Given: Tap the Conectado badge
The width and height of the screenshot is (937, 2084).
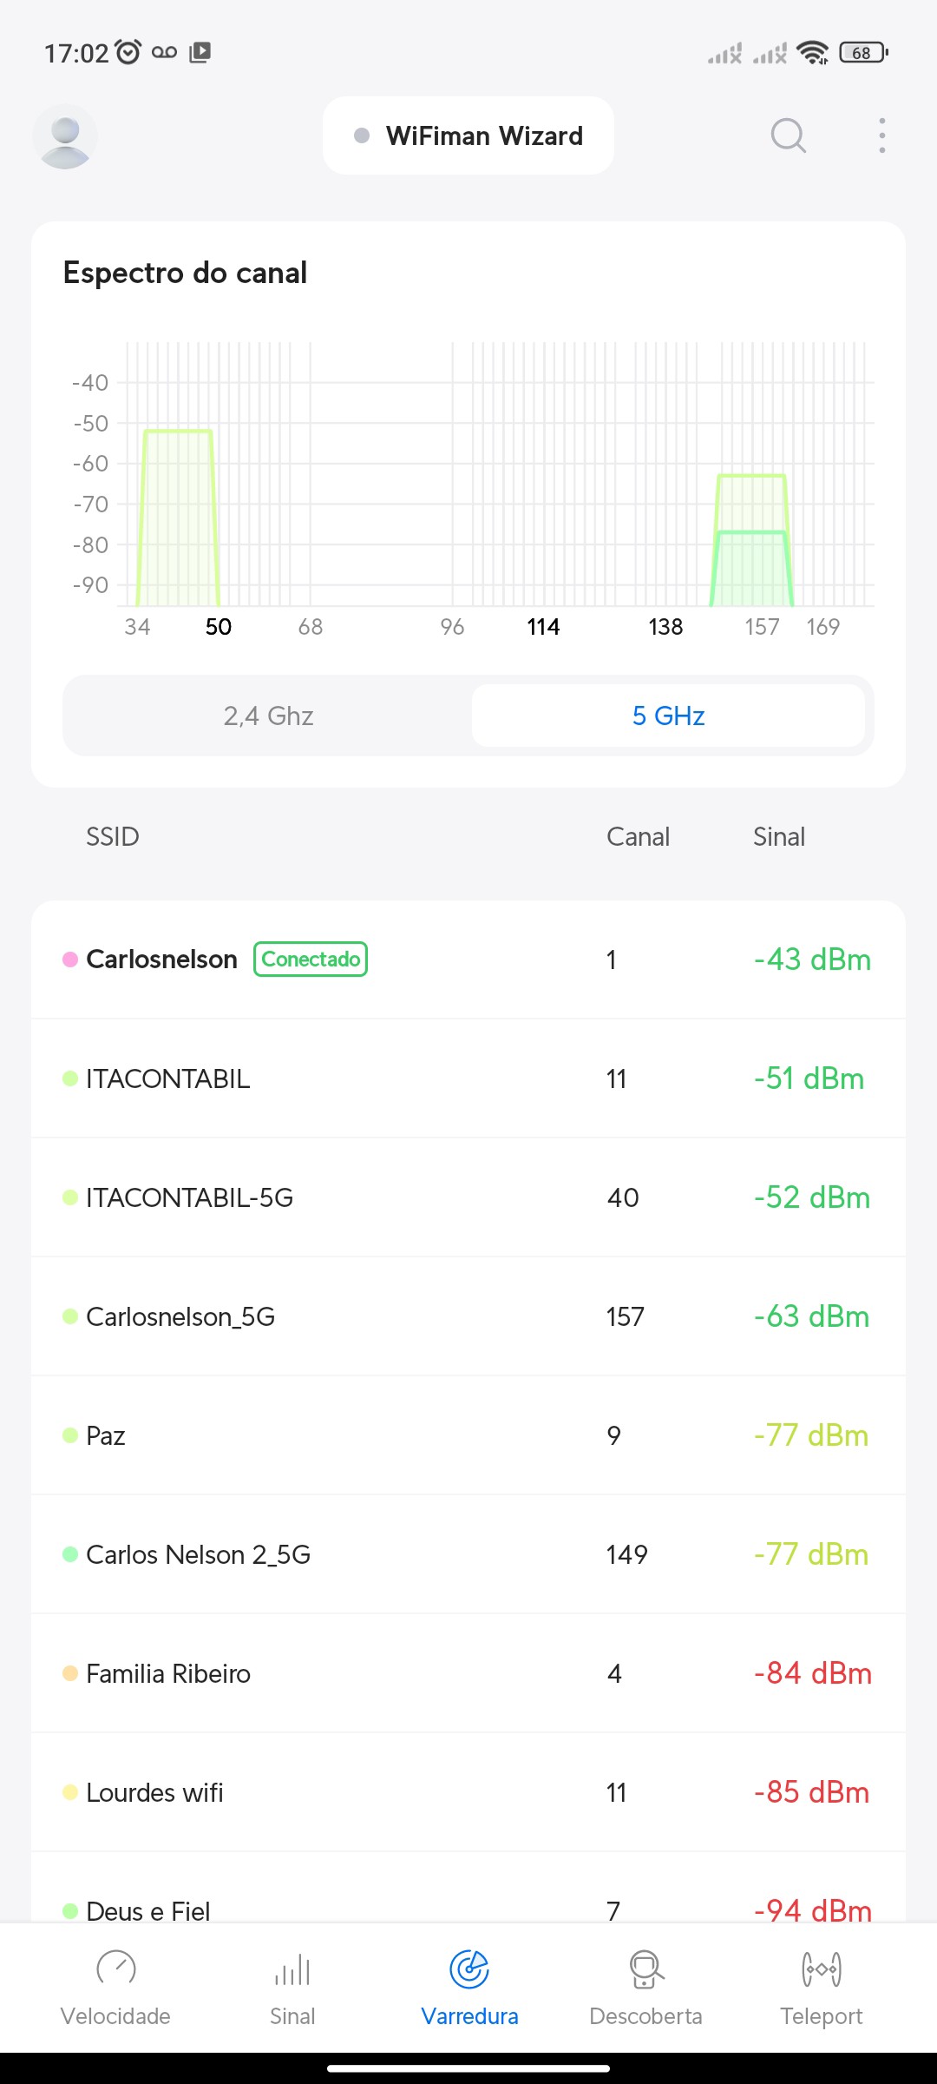Looking at the screenshot, I should pos(311,960).
